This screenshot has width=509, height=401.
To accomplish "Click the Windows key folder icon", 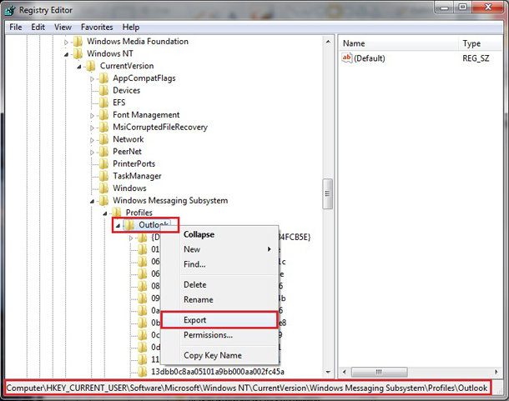I will (x=103, y=188).
